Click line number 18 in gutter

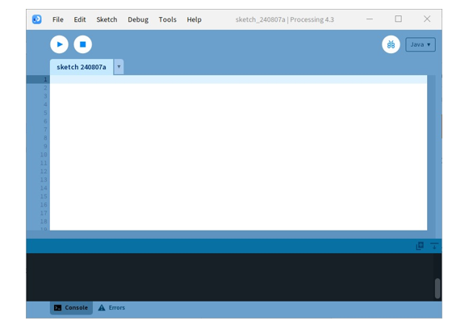[x=44, y=221]
